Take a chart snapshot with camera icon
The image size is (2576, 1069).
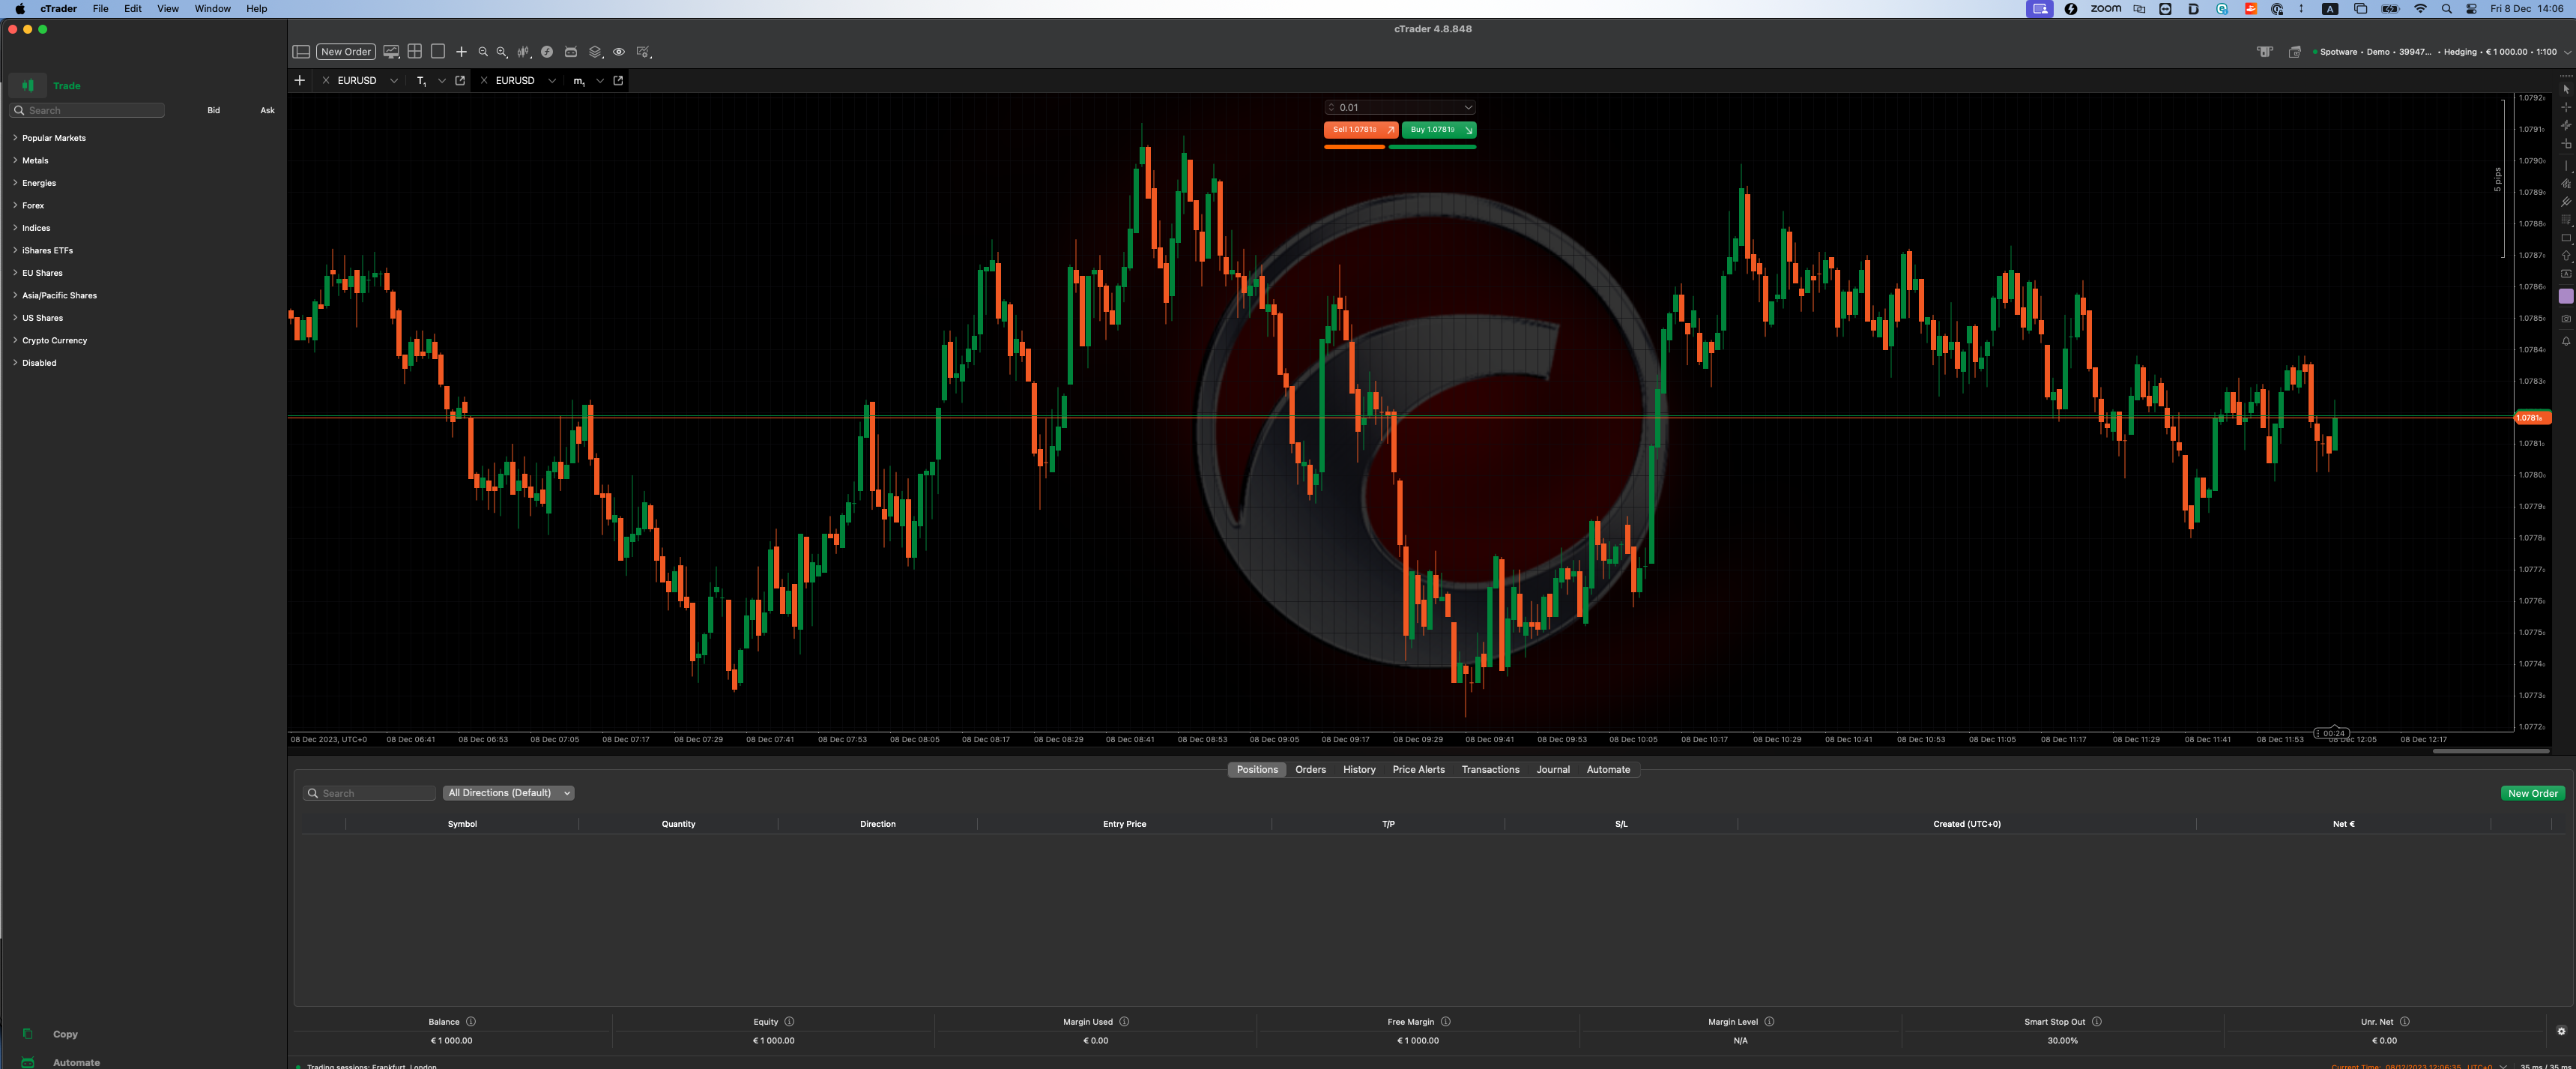point(2565,319)
